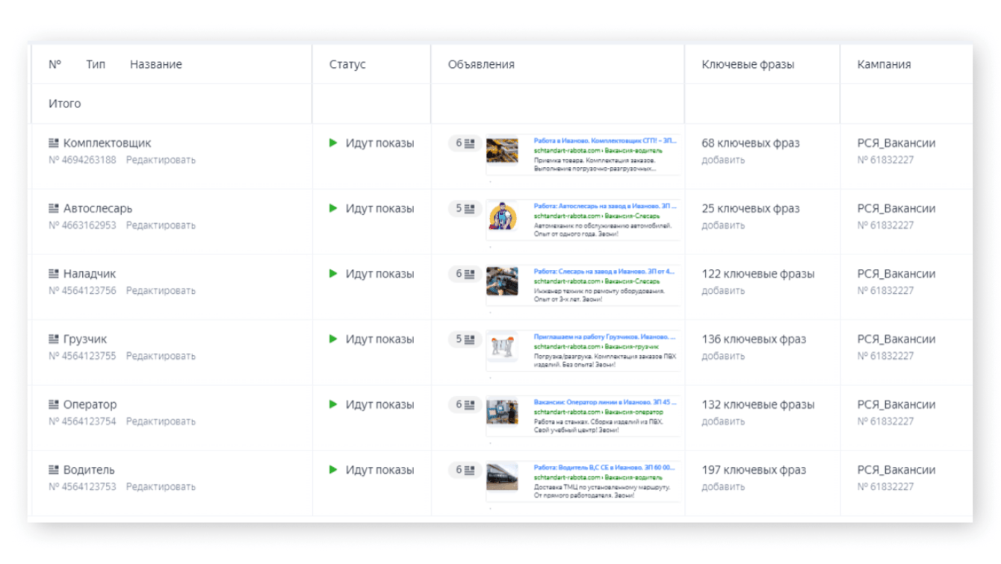
Task: Sort by the Название column header
Action: (x=155, y=64)
